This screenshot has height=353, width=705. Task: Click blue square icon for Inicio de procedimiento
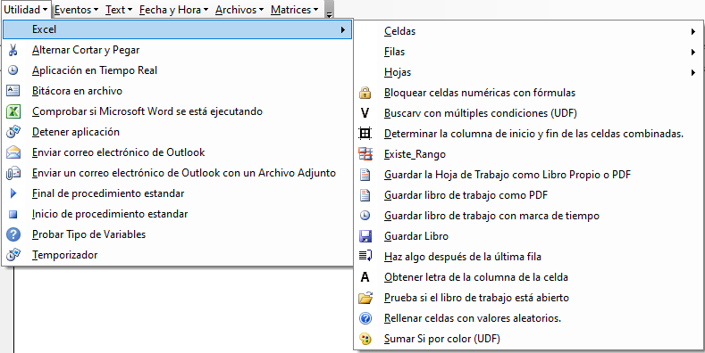[13, 215]
